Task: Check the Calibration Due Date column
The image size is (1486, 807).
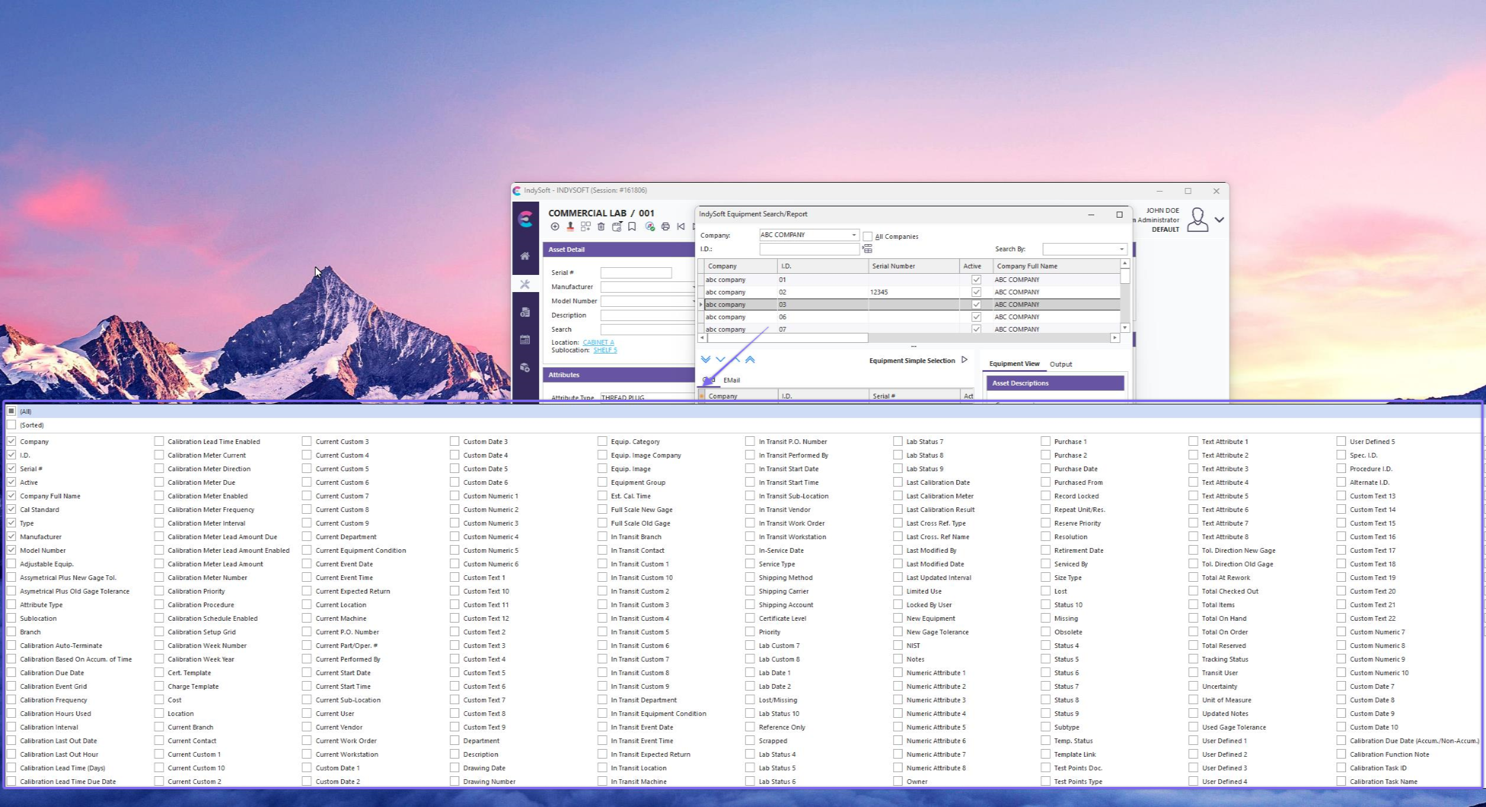Action: (12, 672)
